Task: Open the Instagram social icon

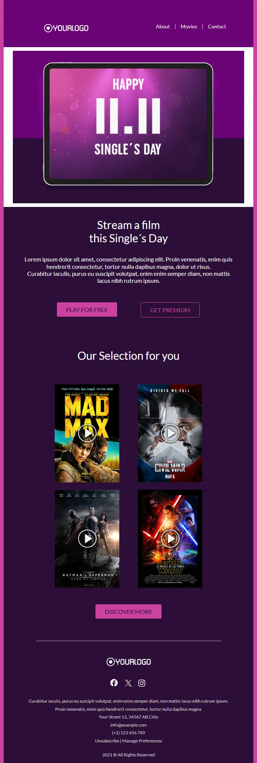Action: tap(142, 683)
